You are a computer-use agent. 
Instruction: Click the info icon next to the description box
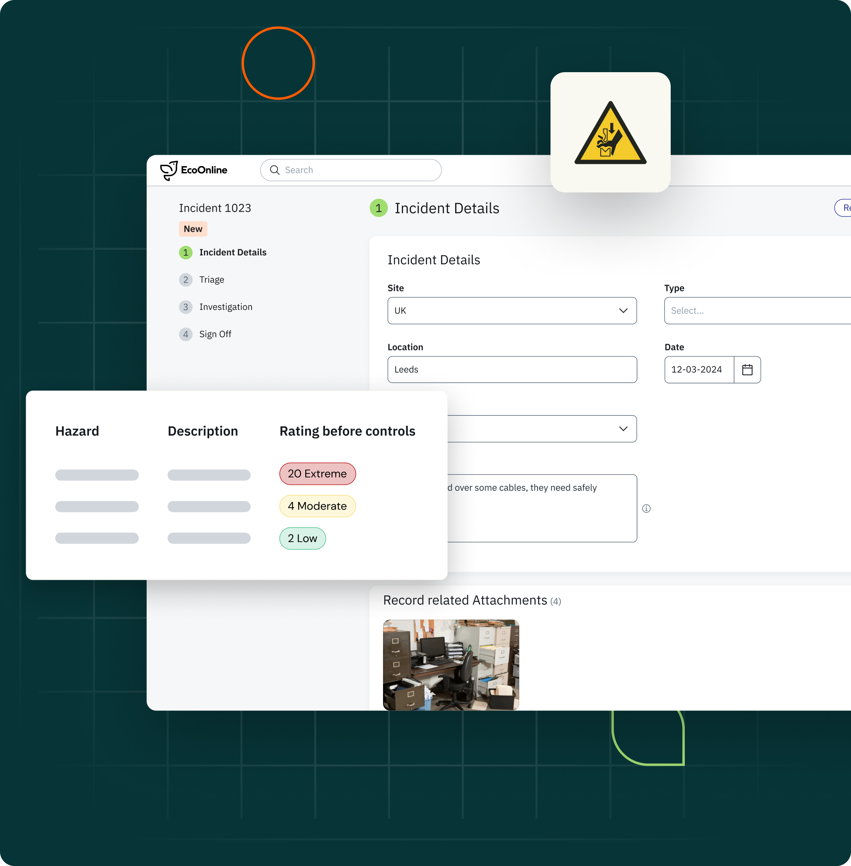[x=647, y=509]
